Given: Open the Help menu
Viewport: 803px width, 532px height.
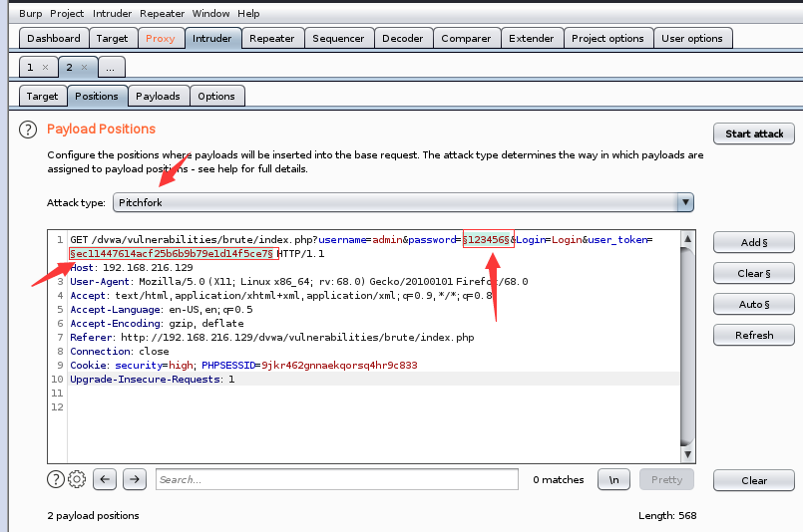Looking at the screenshot, I should pos(248,14).
